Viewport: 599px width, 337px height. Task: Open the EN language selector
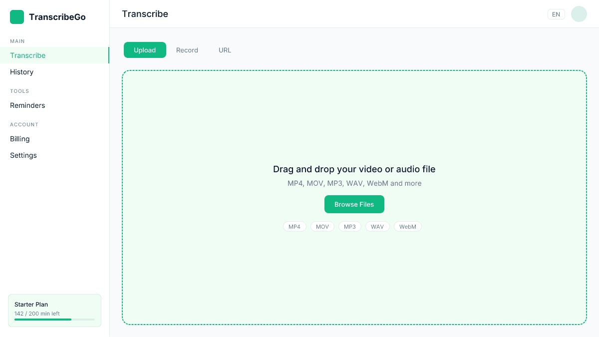(x=556, y=14)
